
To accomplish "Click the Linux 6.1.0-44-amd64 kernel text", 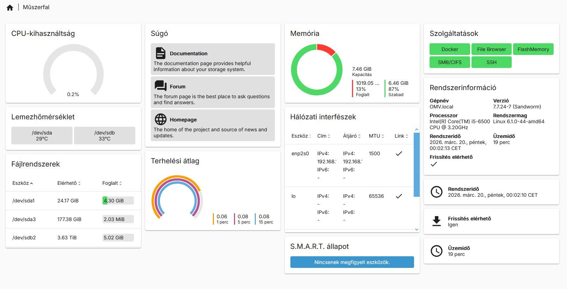I will pos(519,121).
